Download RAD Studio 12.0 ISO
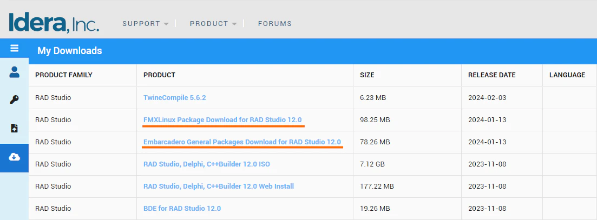 click(207, 164)
